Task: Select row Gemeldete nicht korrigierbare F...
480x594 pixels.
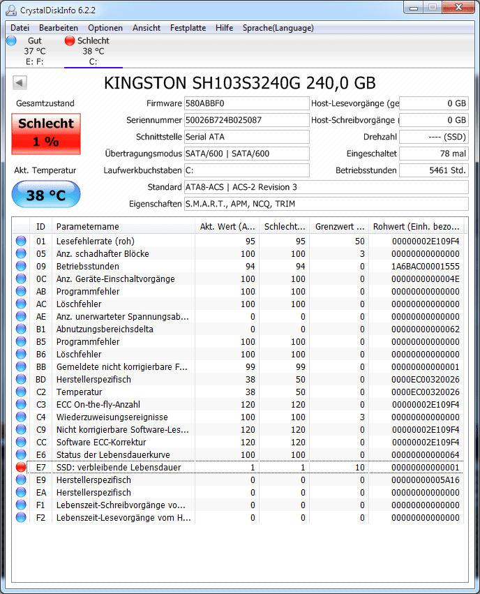Action: [x=238, y=366]
